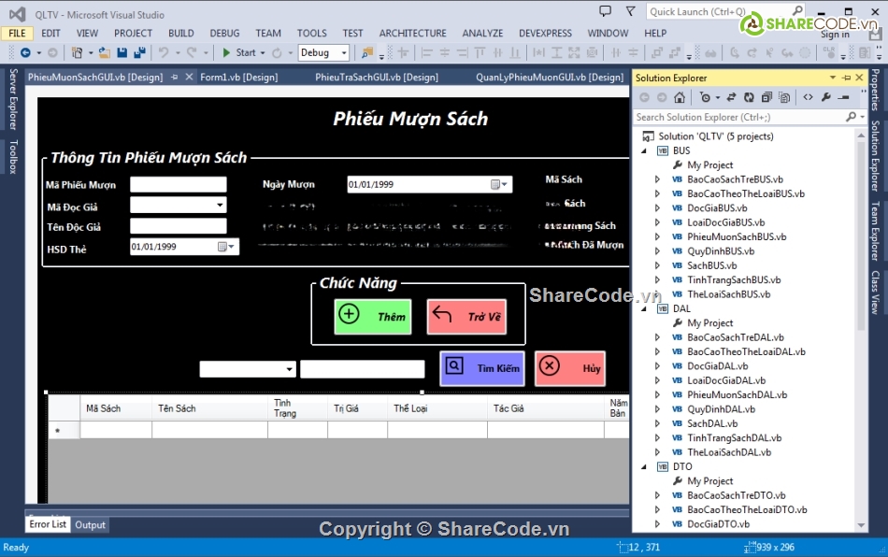Viewport: 888px width, 557px height.
Task: Switch to QuanLyPhieuMuonGUI.vb [Design] tab
Action: (x=550, y=77)
